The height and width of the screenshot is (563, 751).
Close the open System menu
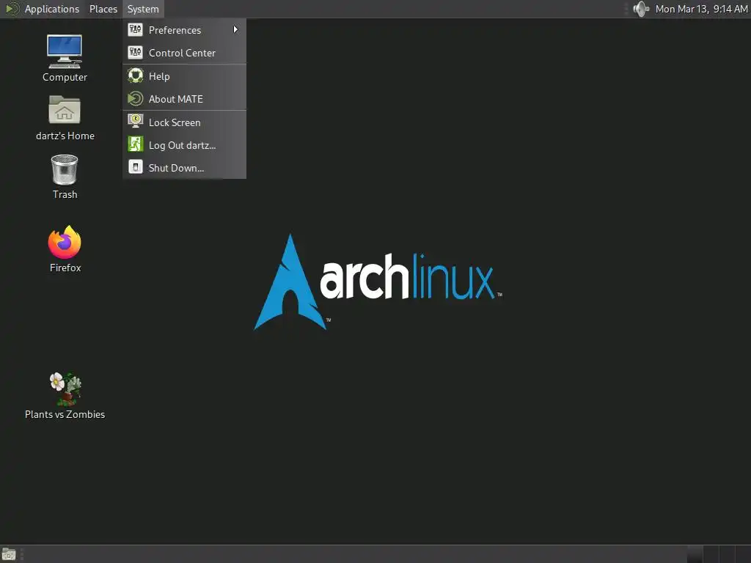click(x=143, y=9)
